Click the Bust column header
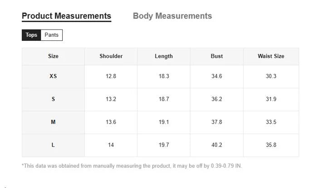323x188 pixels. point(217,56)
